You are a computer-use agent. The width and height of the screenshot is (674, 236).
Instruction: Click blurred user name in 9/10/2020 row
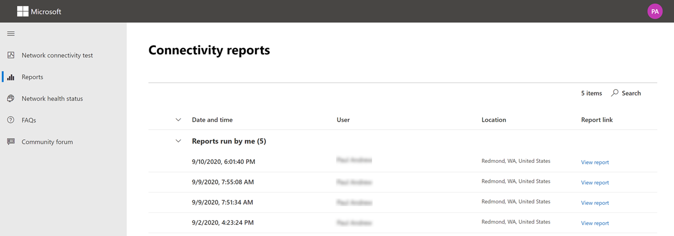coord(354,160)
